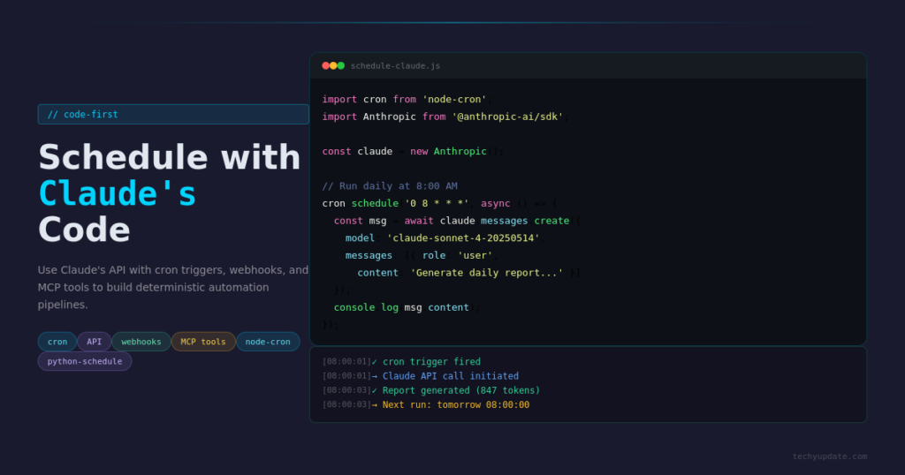Viewport: 905px width, 475px height.
Task: Click the '@anthropic-ai/sdk' import string
Action: 507,117
